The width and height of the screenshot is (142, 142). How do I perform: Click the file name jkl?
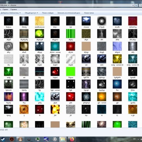point(71,115)
